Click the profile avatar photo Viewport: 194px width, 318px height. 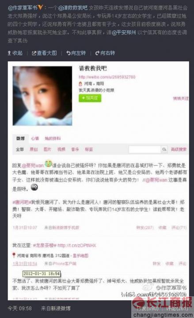(x=42, y=96)
